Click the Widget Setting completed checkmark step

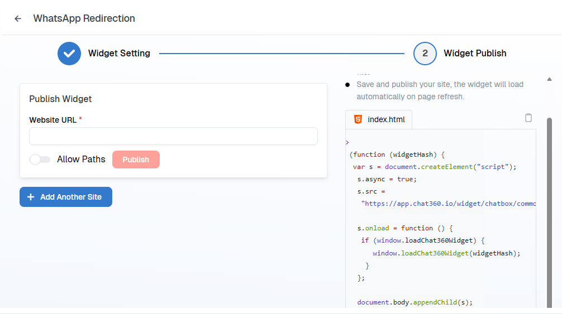coord(69,54)
